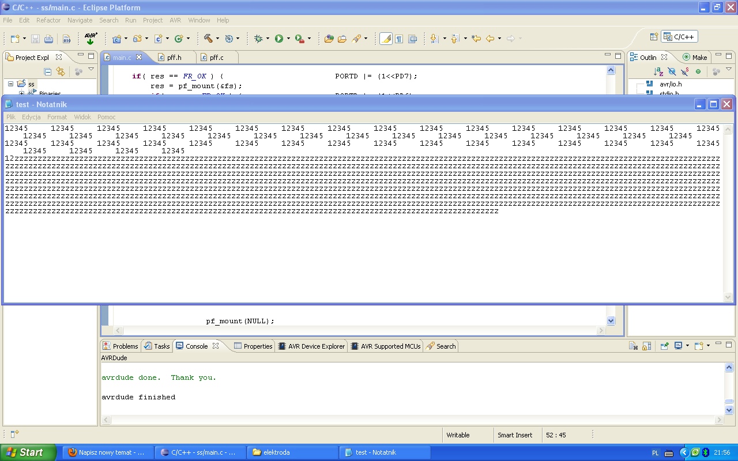Open the Format menu in Notatnik
This screenshot has width=738, height=461.
57,117
